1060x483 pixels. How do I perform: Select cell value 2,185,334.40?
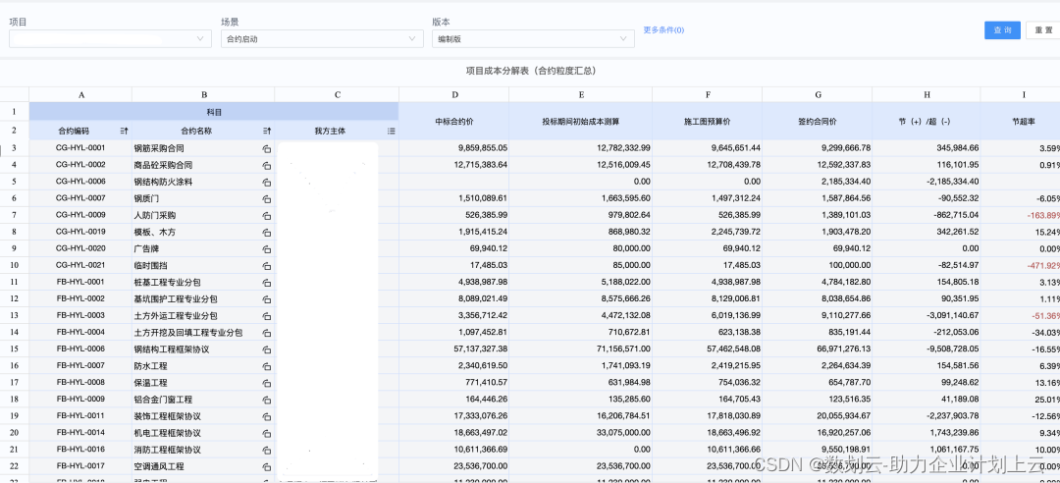point(818,182)
